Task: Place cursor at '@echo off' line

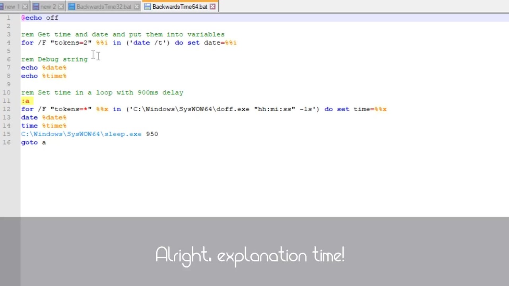Action: pos(40,18)
